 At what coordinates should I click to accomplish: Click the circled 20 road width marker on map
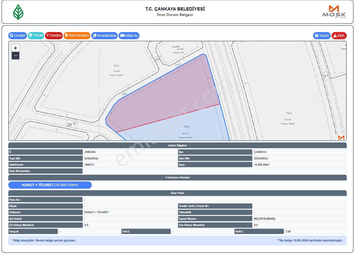point(71,124)
